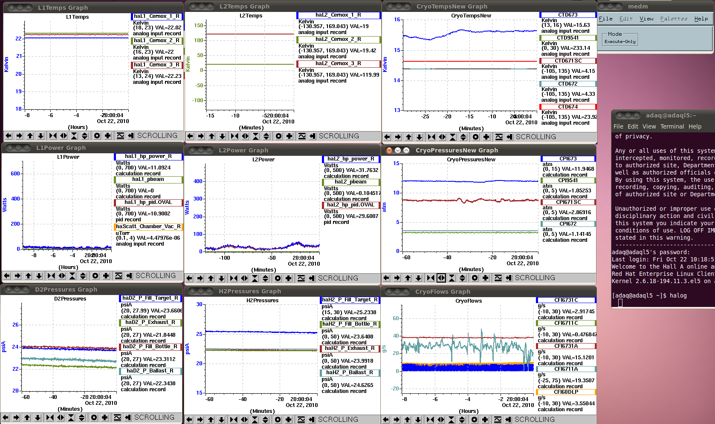Viewport: 715px width, 424px height.
Task: Select the CPI673 legend label
Action: click(x=568, y=159)
